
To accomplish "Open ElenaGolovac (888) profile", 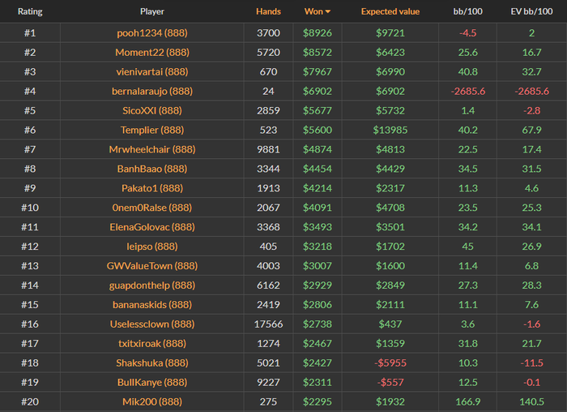I will 152,227.
